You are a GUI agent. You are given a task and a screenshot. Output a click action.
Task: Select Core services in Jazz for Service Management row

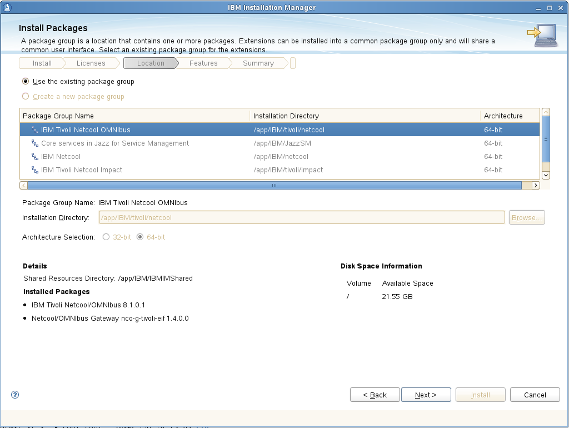pyautogui.click(x=280, y=143)
